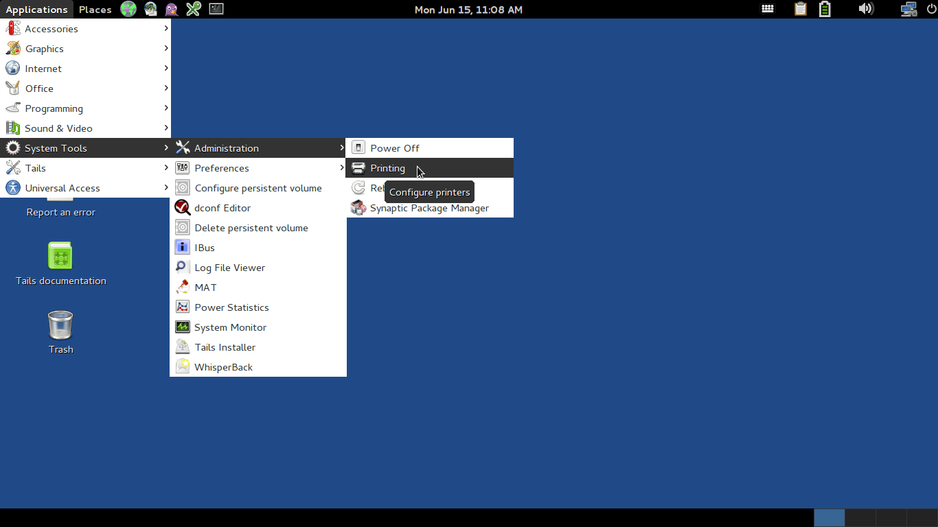Click the network connection icon in tray
The height and width of the screenshot is (527, 938).
click(x=909, y=9)
